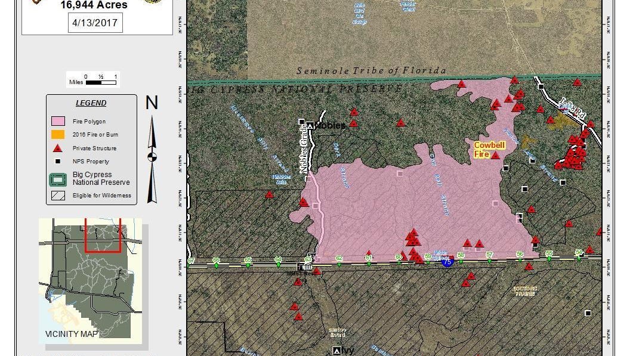Click the Seminole Tribe of Florida boundary text
The width and height of the screenshot is (630, 356).
pyautogui.click(x=371, y=70)
